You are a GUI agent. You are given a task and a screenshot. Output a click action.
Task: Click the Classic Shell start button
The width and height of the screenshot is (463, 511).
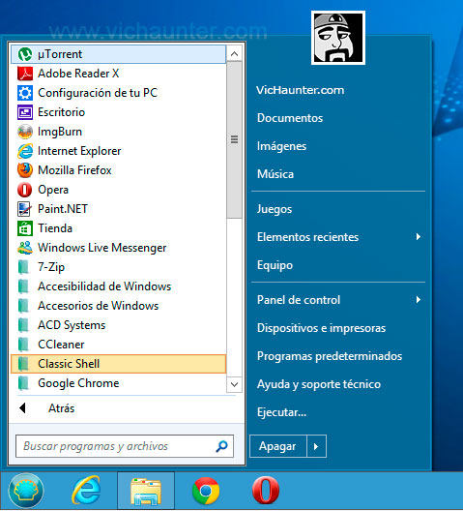(26, 491)
